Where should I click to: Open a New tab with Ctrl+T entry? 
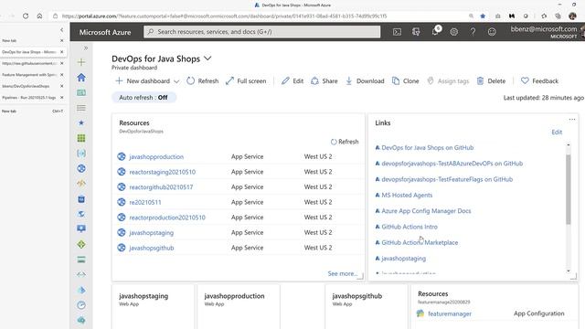pyautogui.click(x=32, y=111)
